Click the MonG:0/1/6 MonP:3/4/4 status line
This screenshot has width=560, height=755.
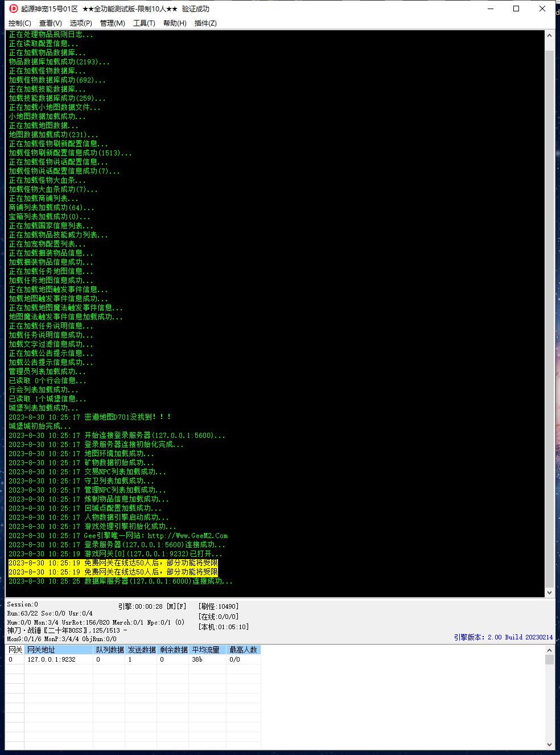[x=61, y=639]
